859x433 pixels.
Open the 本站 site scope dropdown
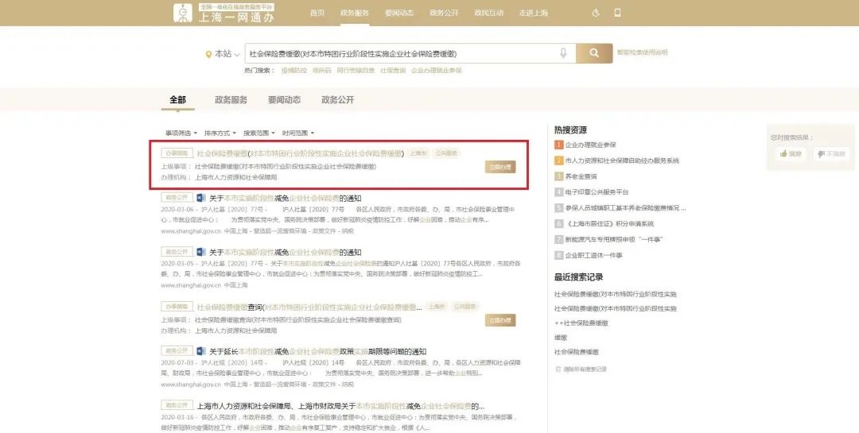pos(223,53)
